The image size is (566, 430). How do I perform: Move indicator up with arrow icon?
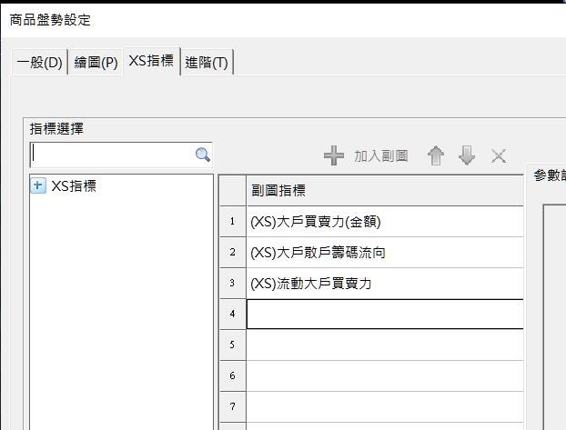coord(436,156)
